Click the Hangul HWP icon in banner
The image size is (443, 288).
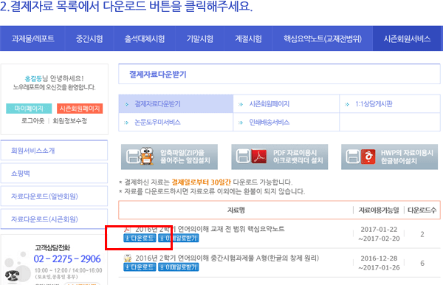tap(368, 157)
